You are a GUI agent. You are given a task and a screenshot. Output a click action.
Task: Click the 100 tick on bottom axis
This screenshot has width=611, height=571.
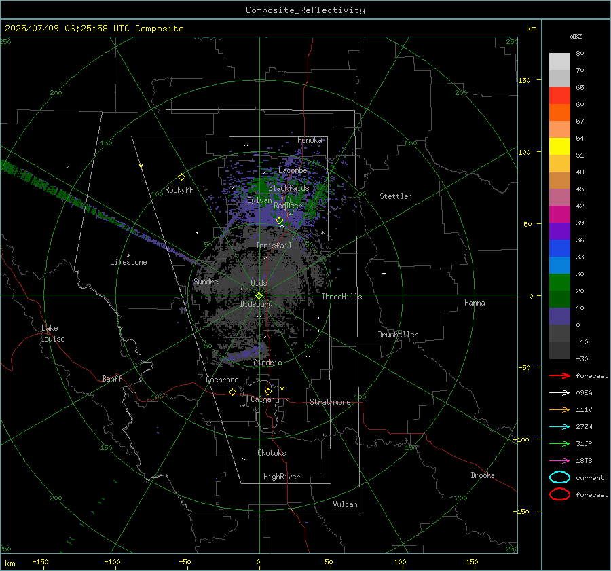click(x=400, y=561)
